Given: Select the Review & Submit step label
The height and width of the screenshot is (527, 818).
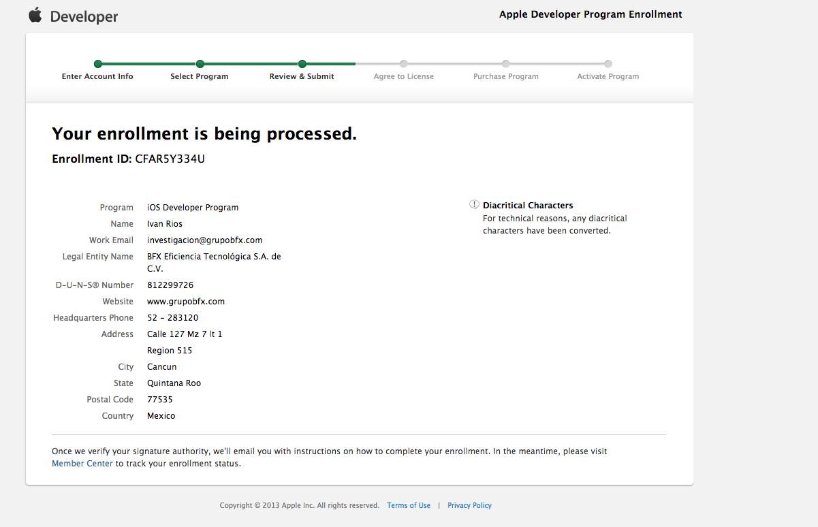Looking at the screenshot, I should 302,76.
